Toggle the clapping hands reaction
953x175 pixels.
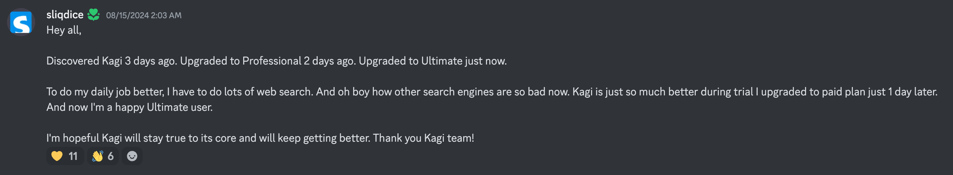point(103,156)
